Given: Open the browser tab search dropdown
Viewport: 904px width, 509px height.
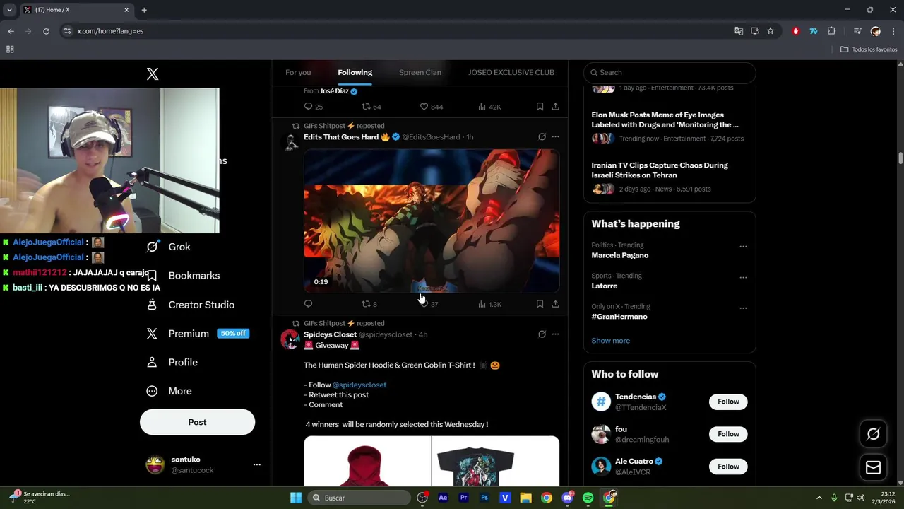Looking at the screenshot, I should 9,10.
